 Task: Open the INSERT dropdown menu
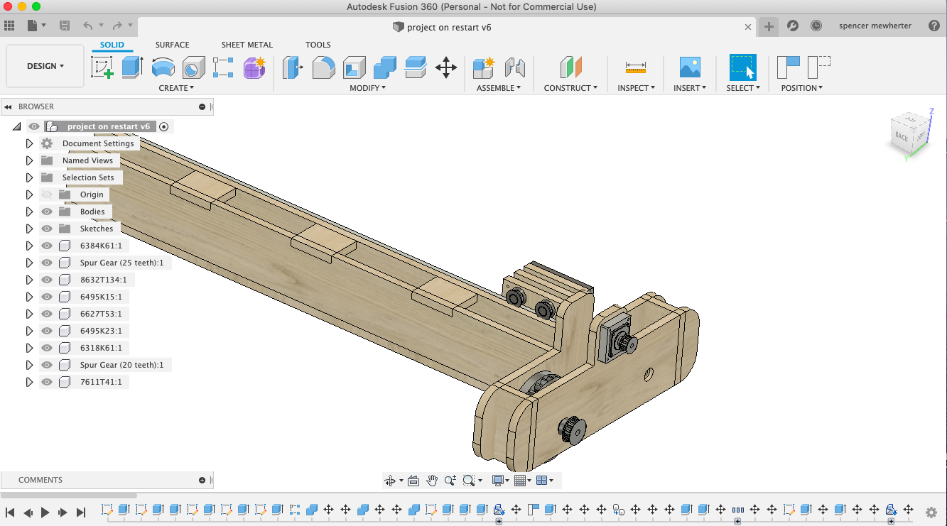tap(690, 88)
